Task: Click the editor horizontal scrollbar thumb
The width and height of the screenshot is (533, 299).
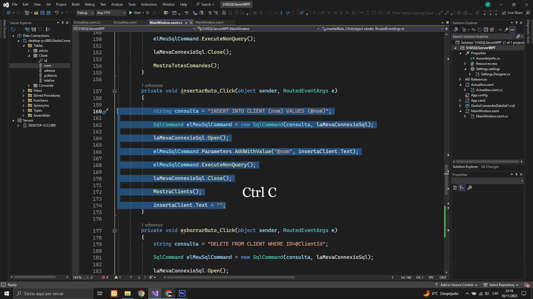Action: [230, 277]
